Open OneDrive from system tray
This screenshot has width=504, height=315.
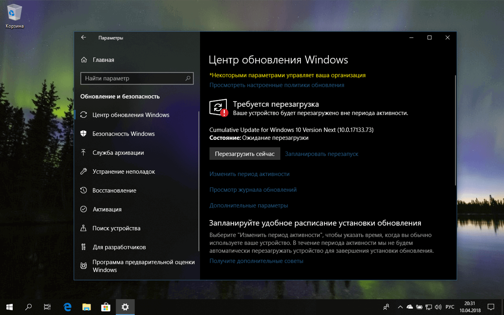(x=409, y=307)
